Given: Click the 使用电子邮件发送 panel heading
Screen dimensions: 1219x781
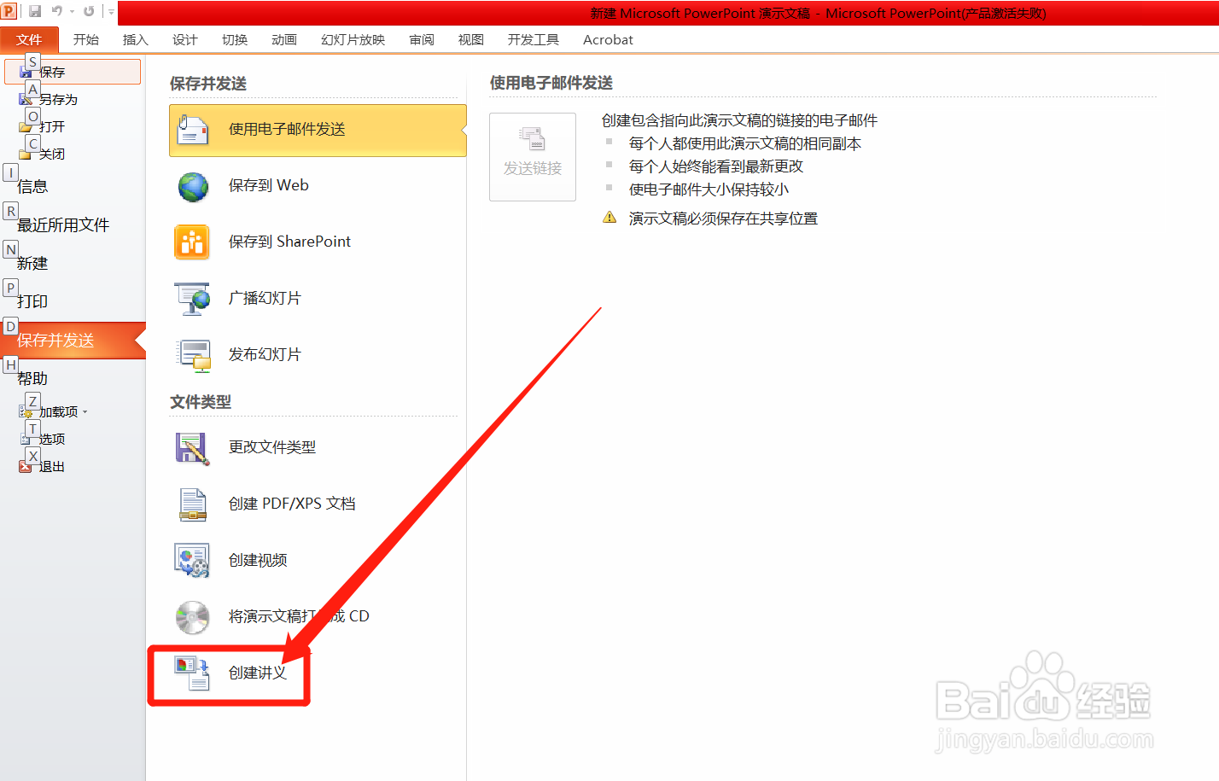Looking at the screenshot, I should coord(551,83).
